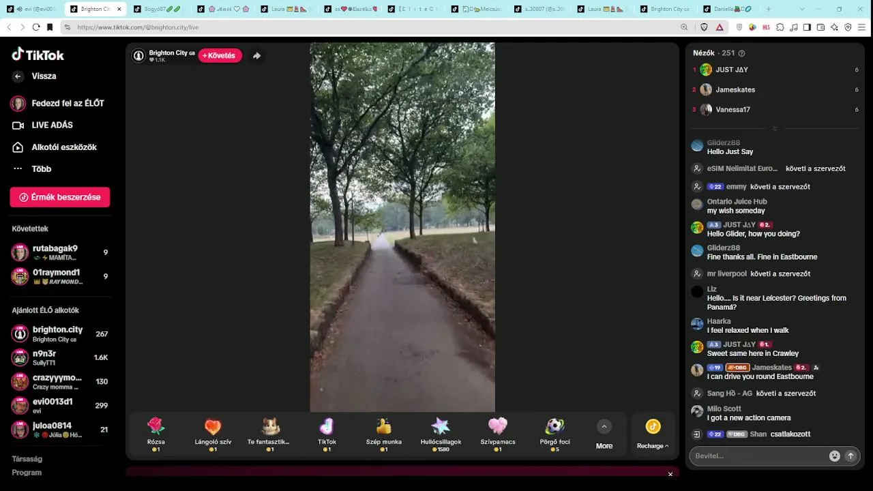The height and width of the screenshot is (491, 873).
Task: Send the TikTok music note gift
Action: pyautogui.click(x=327, y=434)
